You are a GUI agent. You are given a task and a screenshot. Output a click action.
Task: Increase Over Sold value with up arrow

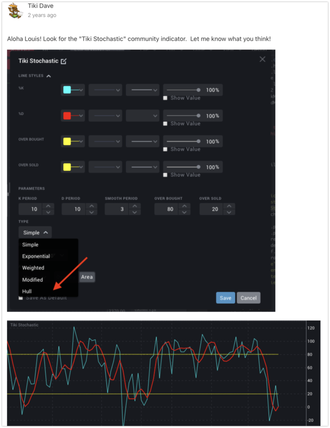point(229,206)
